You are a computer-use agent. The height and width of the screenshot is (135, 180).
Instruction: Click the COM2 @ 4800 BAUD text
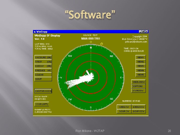pos(134,51)
